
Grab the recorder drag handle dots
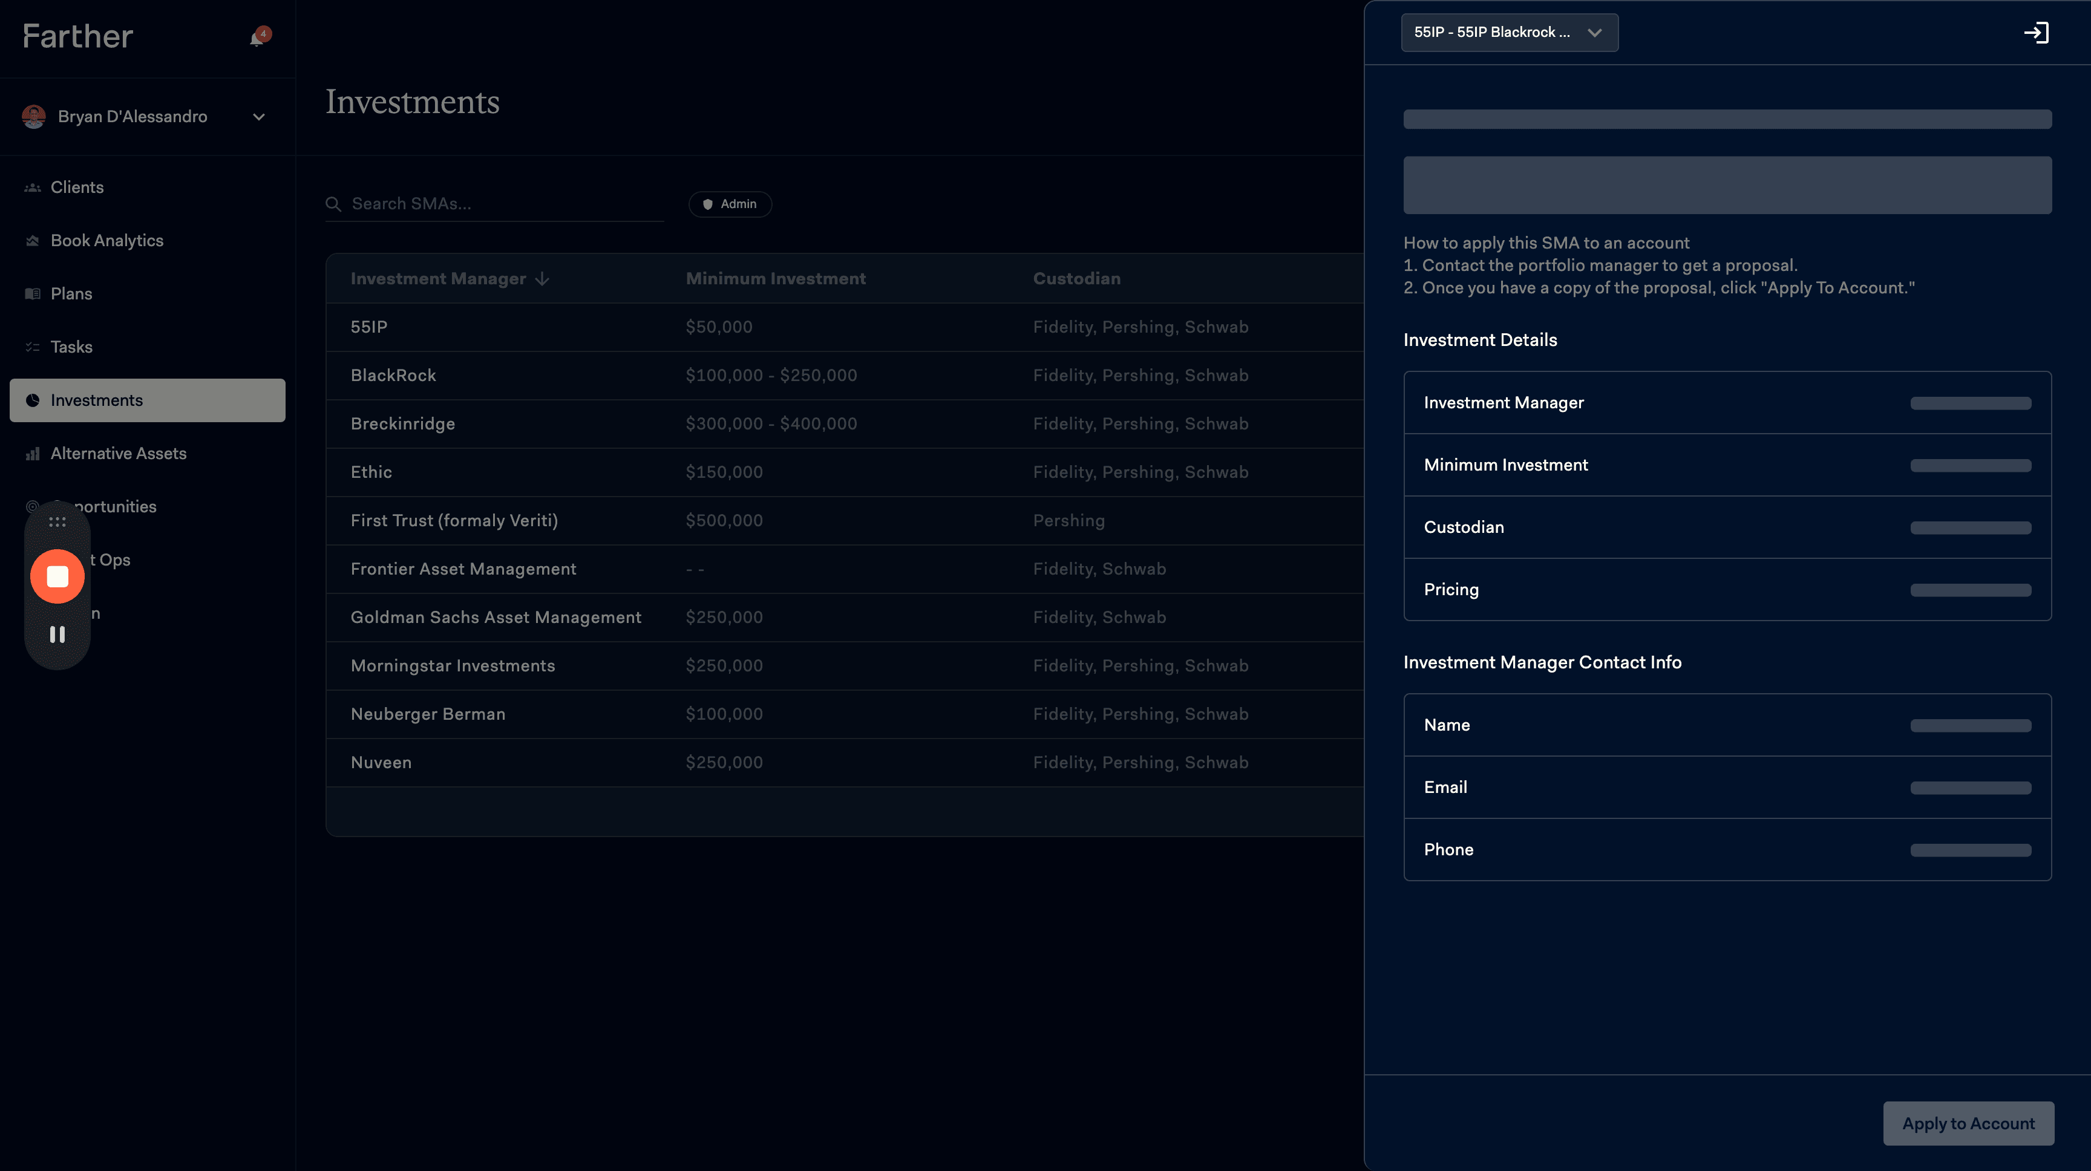coord(57,522)
